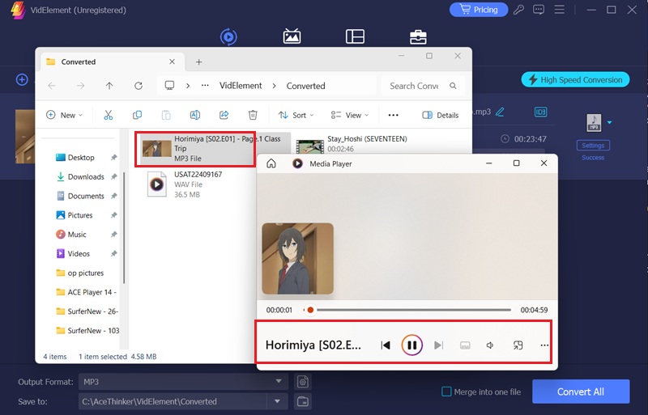Select Videos in Explorer sidebar
The width and height of the screenshot is (648, 415).
tap(79, 253)
